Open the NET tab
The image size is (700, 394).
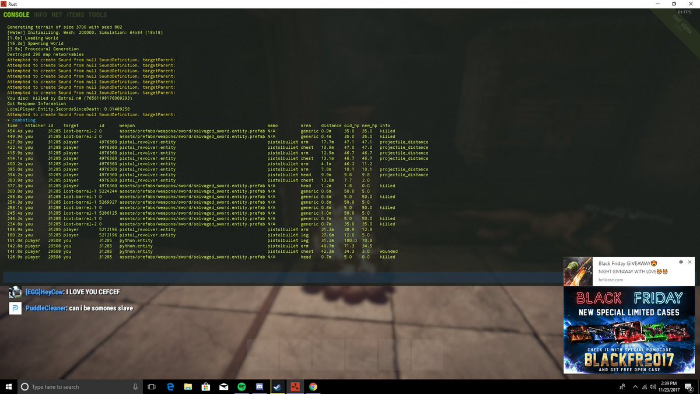click(57, 15)
